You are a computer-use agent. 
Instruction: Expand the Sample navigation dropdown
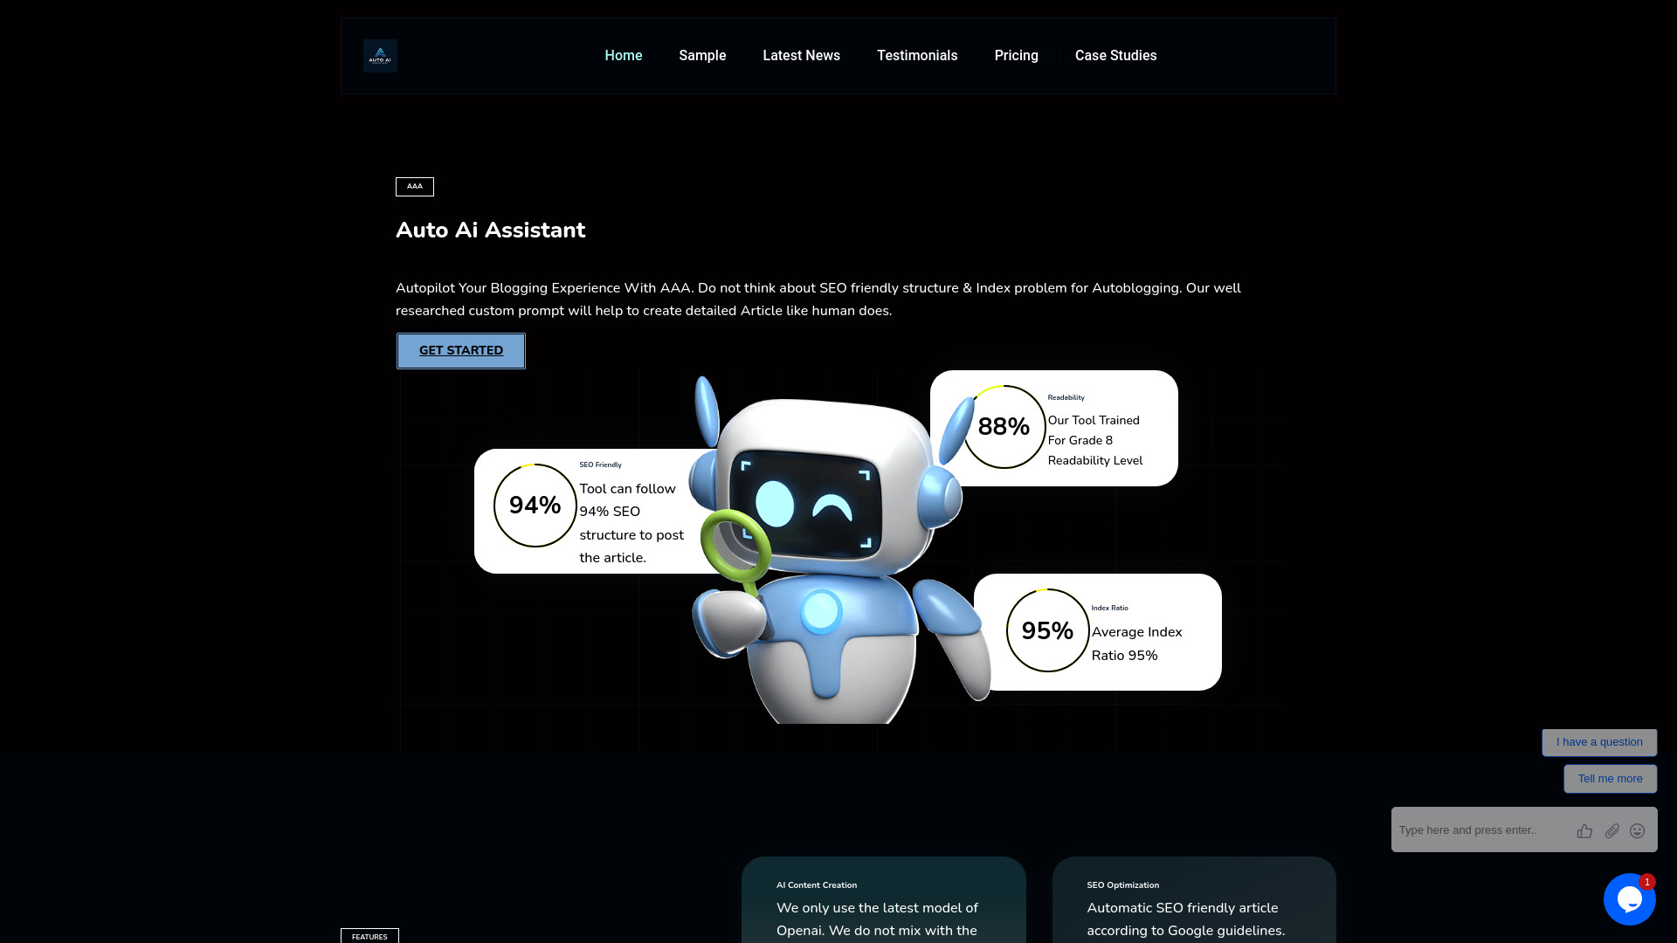tap(702, 55)
